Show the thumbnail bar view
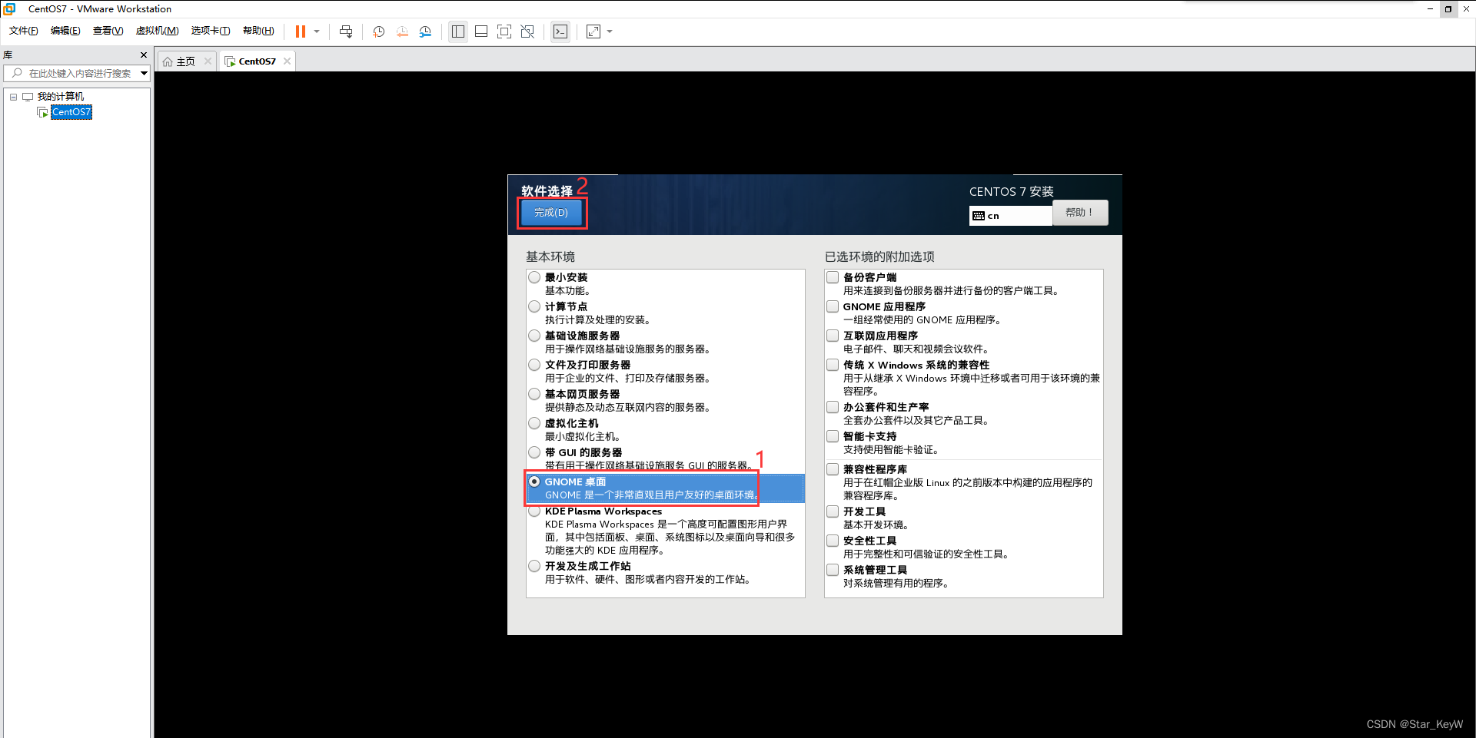 tap(481, 31)
